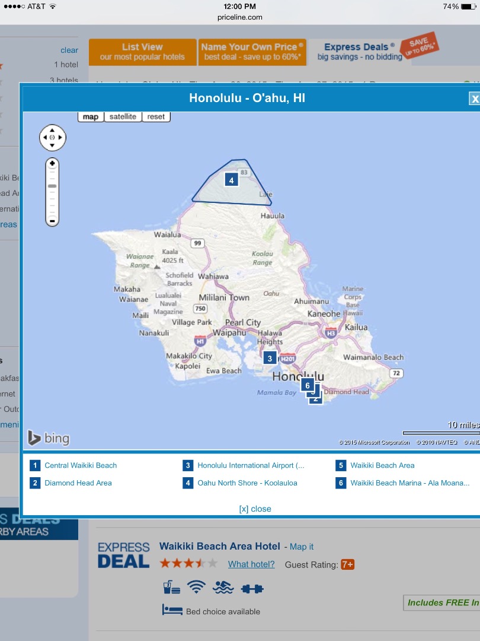Click the bed choice icon
Screen dimensions: 480x641
(x=172, y=610)
